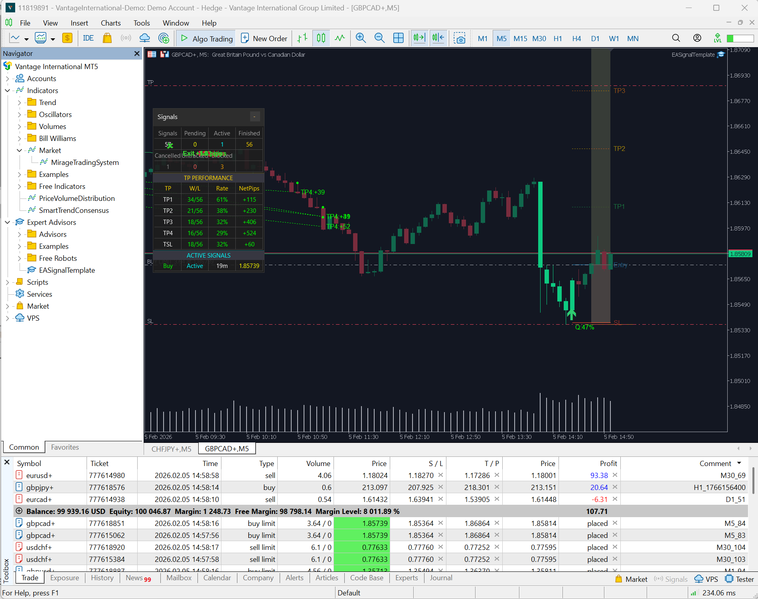The height and width of the screenshot is (599, 758).
Task: Take a chart screenshot with camera icon
Action: point(460,38)
